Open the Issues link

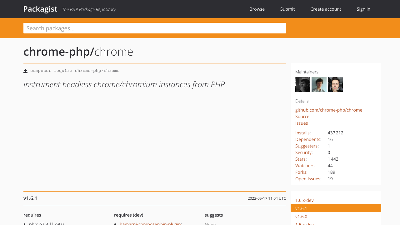tap(301, 123)
